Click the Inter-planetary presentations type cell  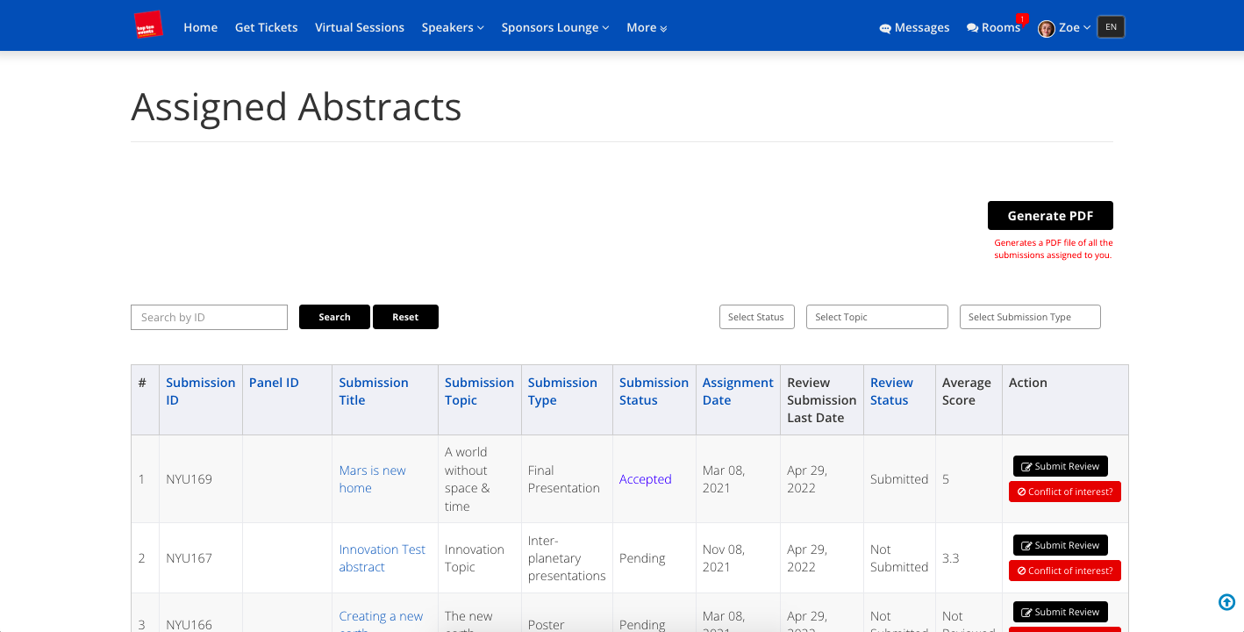(567, 558)
